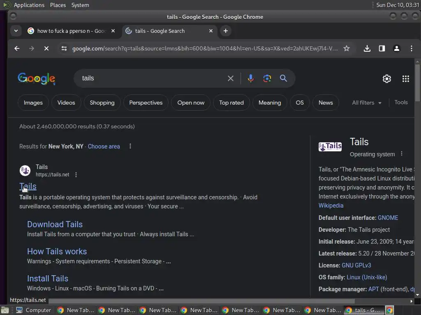Click Choose area link

(x=104, y=146)
